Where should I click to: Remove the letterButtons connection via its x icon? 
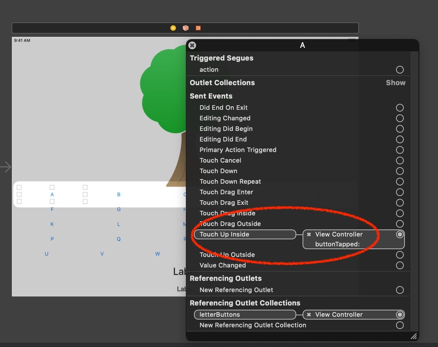point(309,315)
